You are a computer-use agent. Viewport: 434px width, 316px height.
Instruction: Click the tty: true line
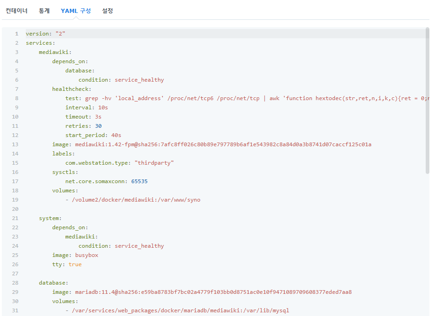(x=67, y=264)
